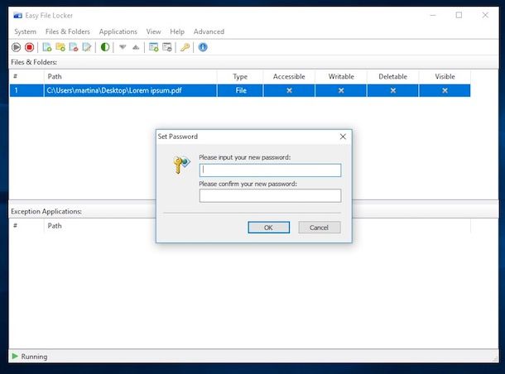The image size is (505, 374).
Task: Click the Visible column header
Action: 445,77
